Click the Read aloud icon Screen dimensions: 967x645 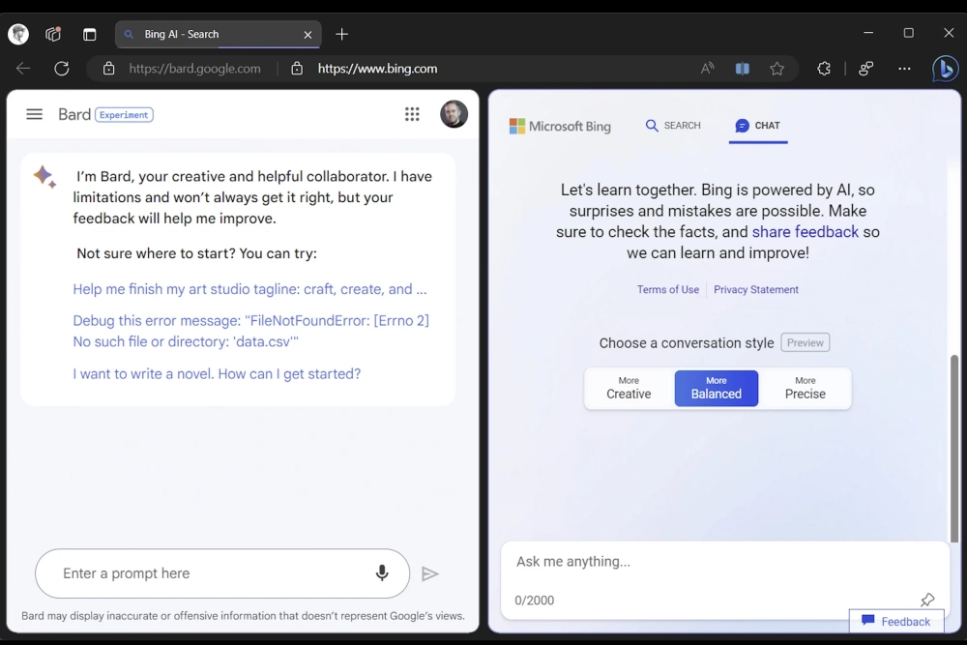(x=708, y=69)
